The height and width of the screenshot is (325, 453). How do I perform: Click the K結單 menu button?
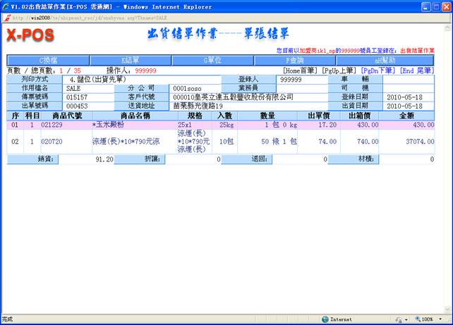pos(133,61)
